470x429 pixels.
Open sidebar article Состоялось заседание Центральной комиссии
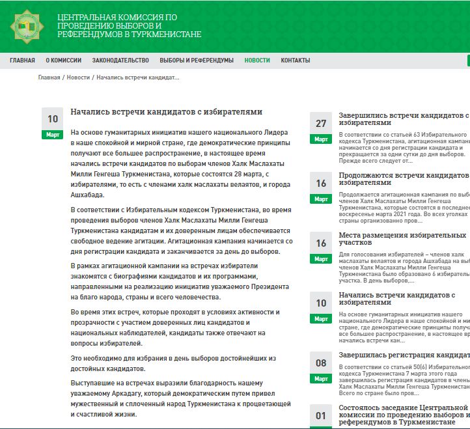(x=404, y=415)
